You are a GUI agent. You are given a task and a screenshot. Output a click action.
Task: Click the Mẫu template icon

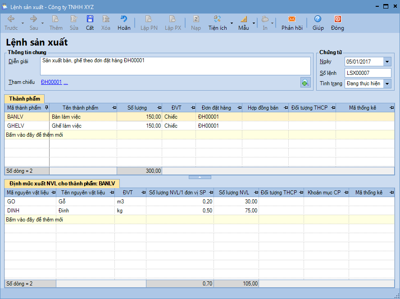tap(243, 19)
